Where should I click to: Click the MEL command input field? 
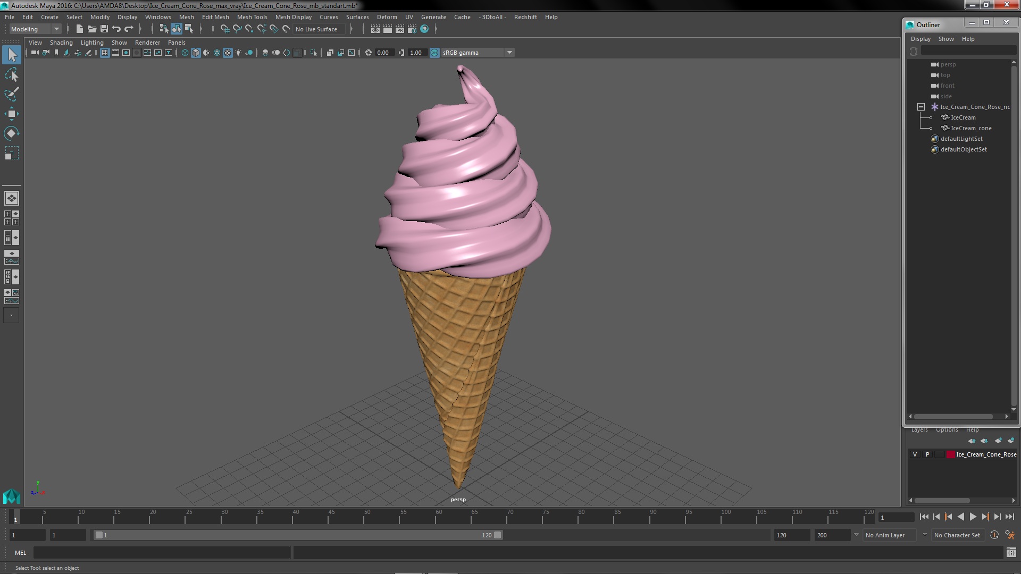(x=162, y=553)
